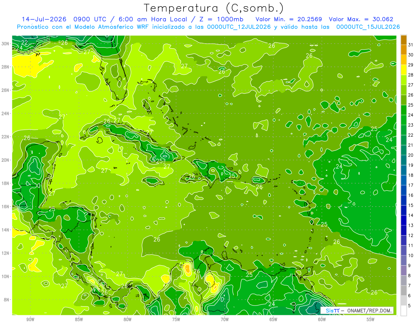Viewport: 420px width, 324px height.
Task: Click the bright yellow swatch between 28 and 29
Action: (404, 70)
